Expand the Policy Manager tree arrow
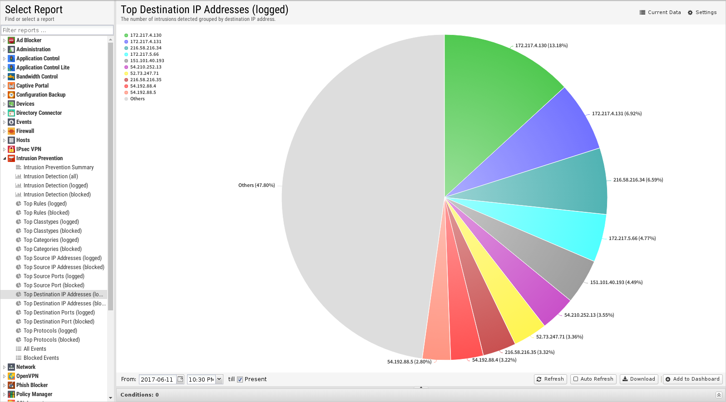This screenshot has height=402, width=726. pos(5,394)
